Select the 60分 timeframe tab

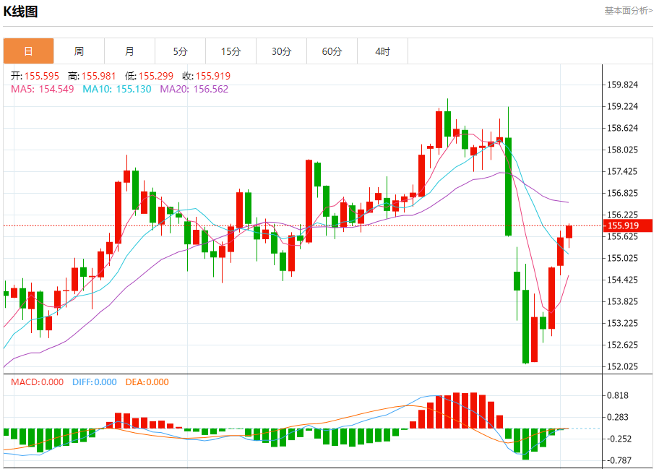[x=332, y=51]
